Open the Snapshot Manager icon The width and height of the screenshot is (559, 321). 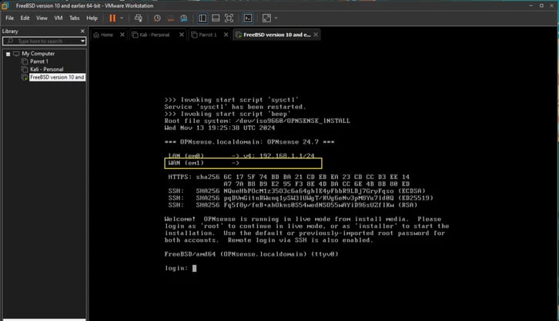[x=183, y=18]
